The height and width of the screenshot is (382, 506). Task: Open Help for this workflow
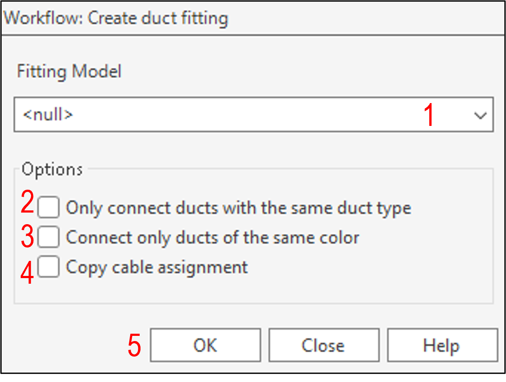(442, 345)
